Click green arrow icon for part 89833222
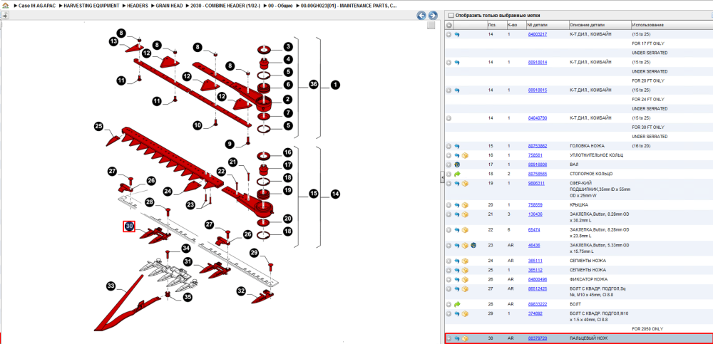Viewport: 713px width, 344px height. 457,304
